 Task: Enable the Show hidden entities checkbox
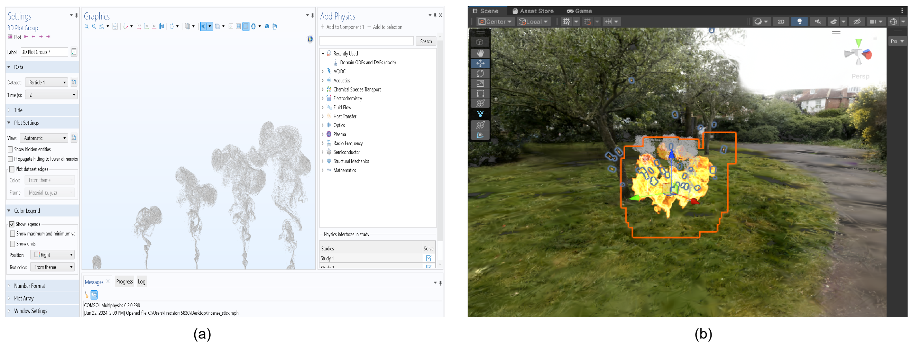11,150
